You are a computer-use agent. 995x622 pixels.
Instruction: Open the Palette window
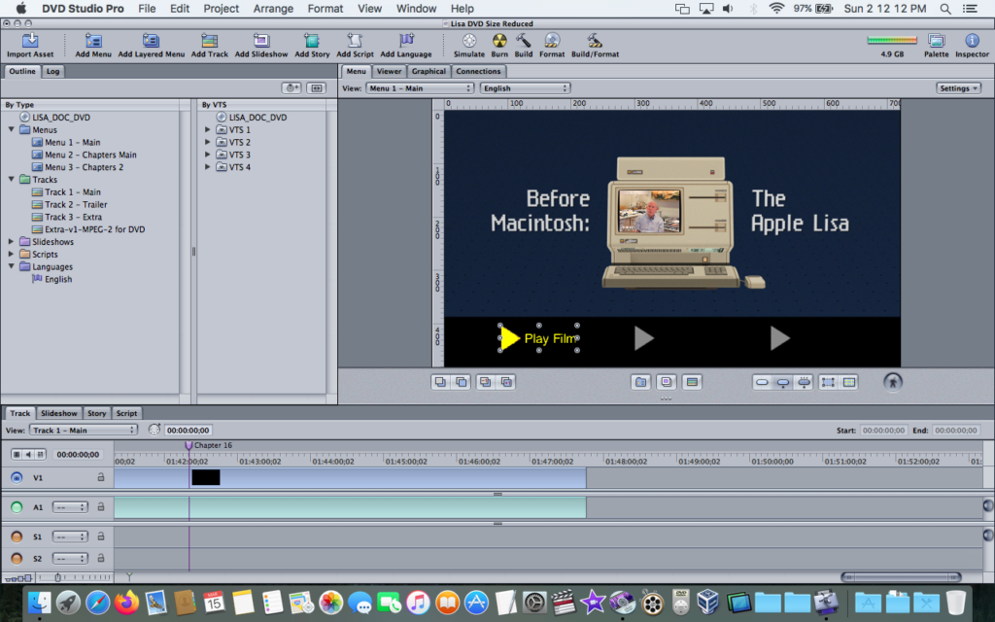pos(937,42)
